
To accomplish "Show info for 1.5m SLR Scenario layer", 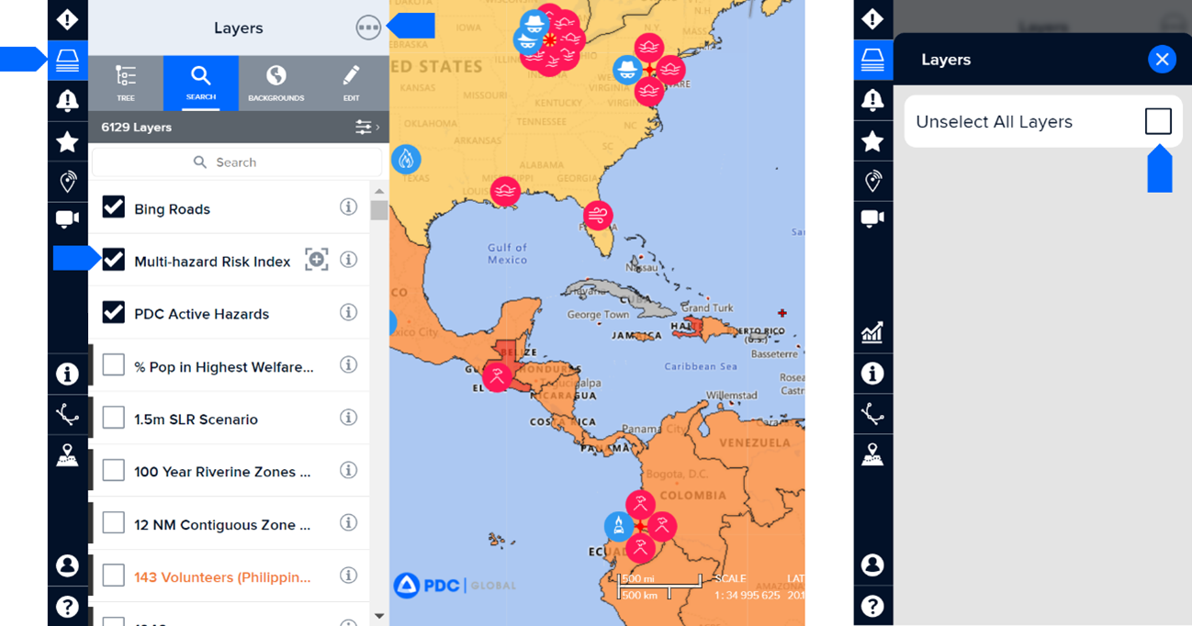I will (x=348, y=418).
